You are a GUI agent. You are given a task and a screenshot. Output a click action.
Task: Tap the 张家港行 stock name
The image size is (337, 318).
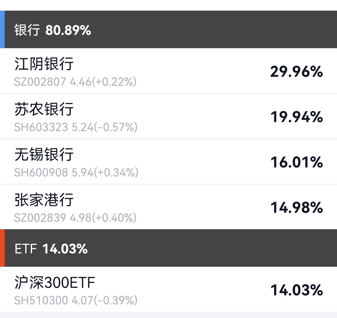pyautogui.click(x=44, y=200)
